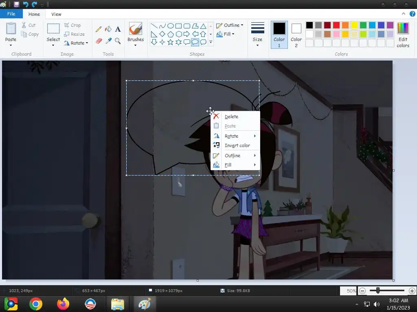Click the Copy button
The width and height of the screenshot is (417, 312).
30,34
